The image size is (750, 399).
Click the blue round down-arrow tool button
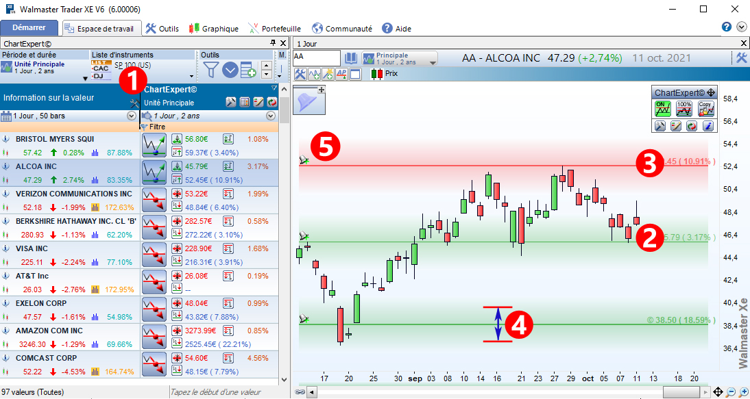click(230, 70)
